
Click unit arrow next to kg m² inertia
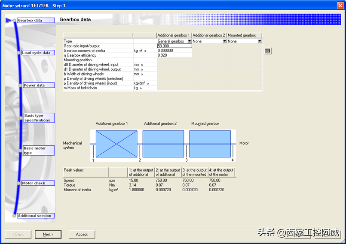(x=146, y=51)
